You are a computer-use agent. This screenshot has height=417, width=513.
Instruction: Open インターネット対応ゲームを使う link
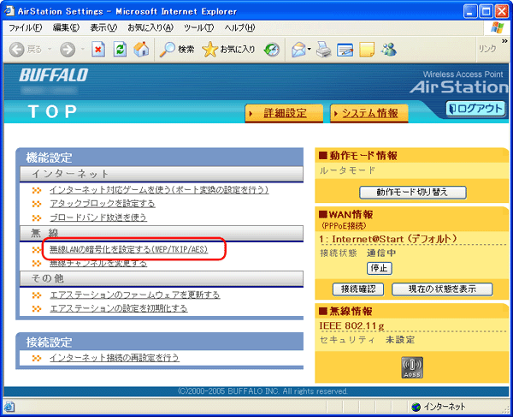159,190
